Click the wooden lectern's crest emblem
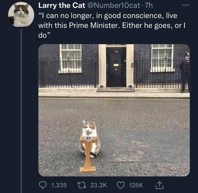The width and height of the screenshot is (198, 193). 88,139
